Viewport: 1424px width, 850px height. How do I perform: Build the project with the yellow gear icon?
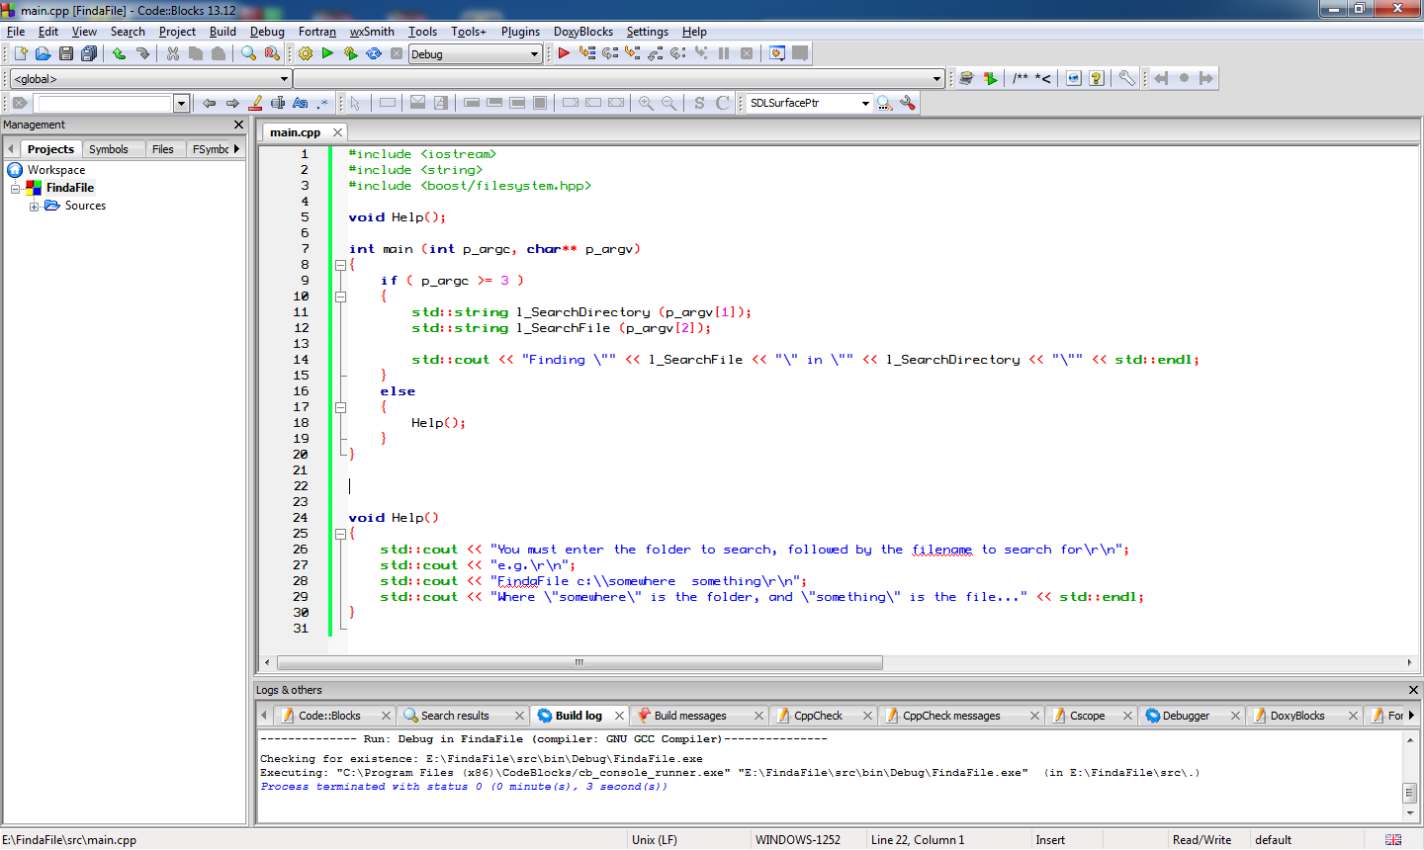(x=305, y=53)
